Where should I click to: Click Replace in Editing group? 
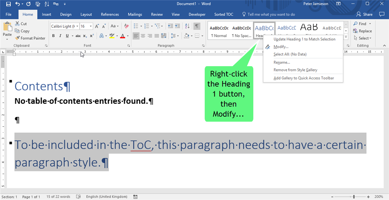(362, 31)
